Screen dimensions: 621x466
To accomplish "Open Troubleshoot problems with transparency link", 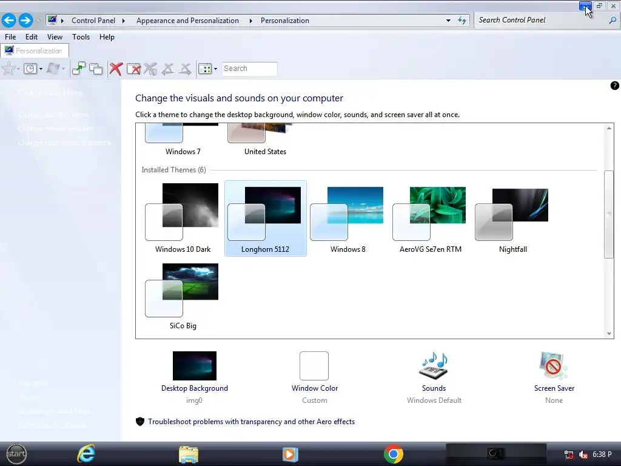I will pyautogui.click(x=252, y=422).
